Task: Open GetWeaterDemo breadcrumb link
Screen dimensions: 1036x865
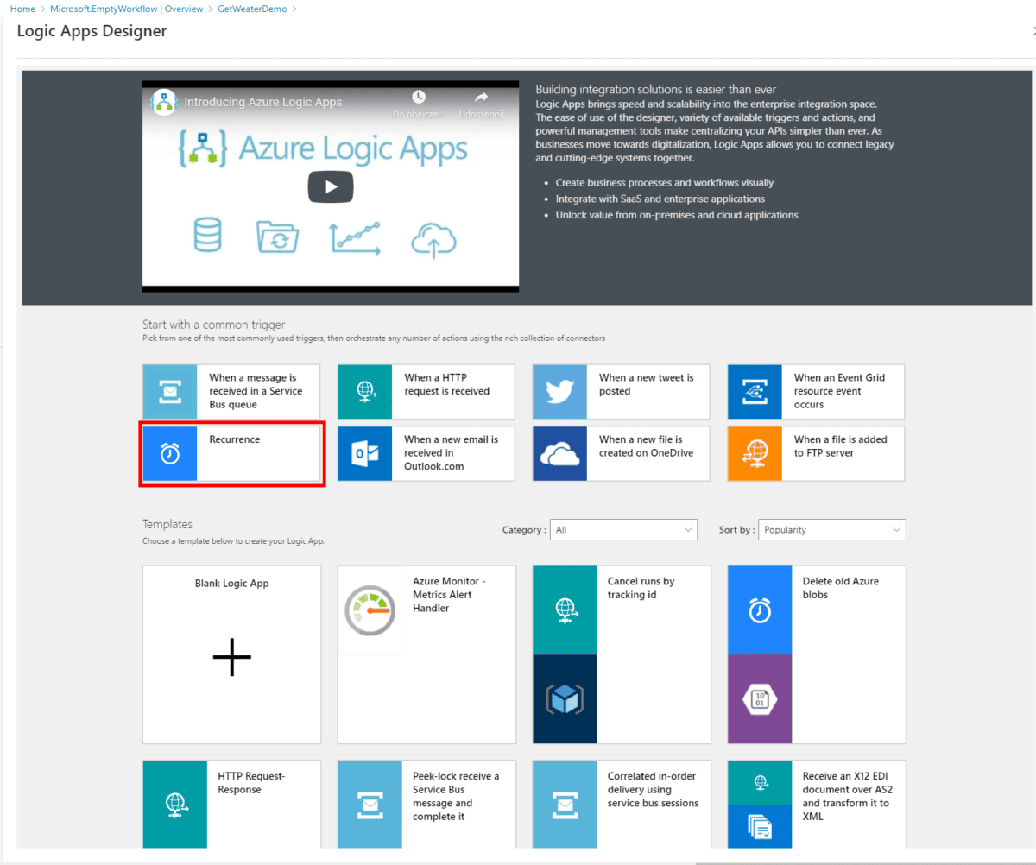Action: click(252, 9)
